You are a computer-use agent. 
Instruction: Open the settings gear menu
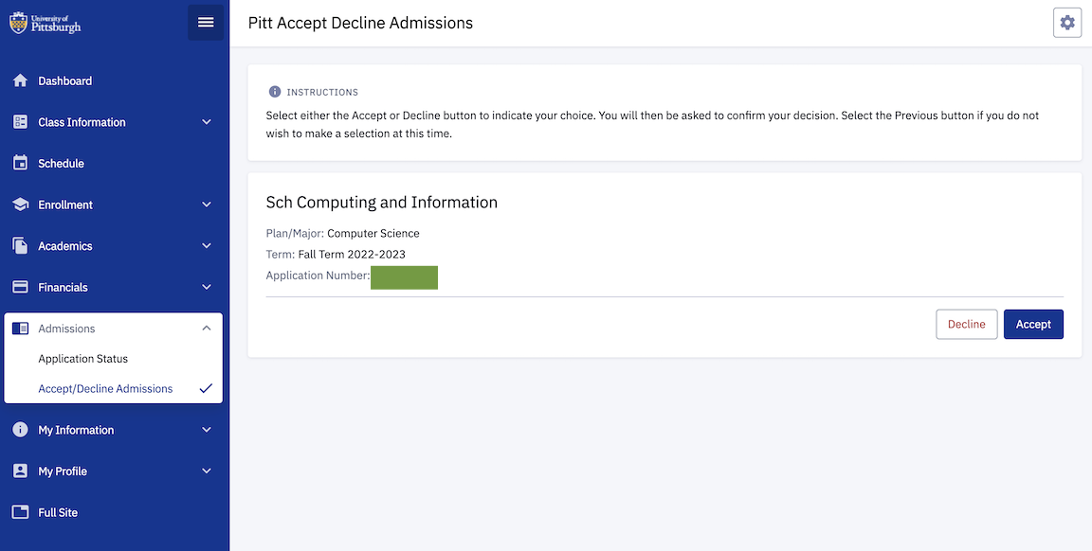[x=1067, y=23]
